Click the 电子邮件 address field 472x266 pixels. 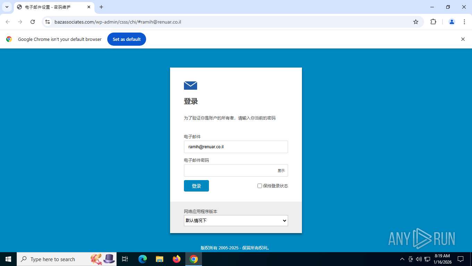236,147
